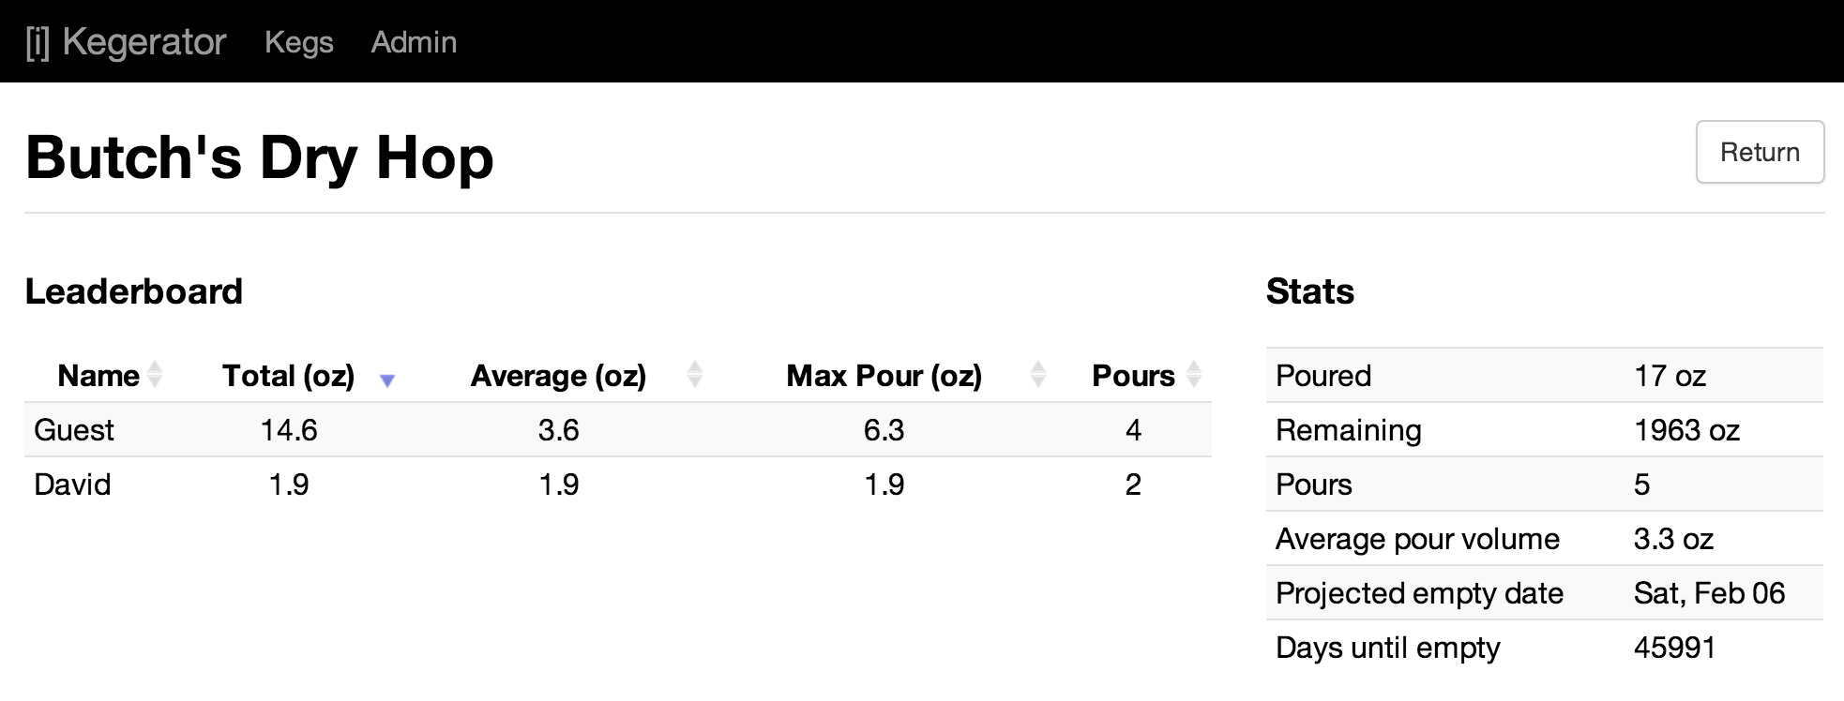Open the Kegs menu item
The width and height of the screenshot is (1844, 701).
(x=299, y=42)
